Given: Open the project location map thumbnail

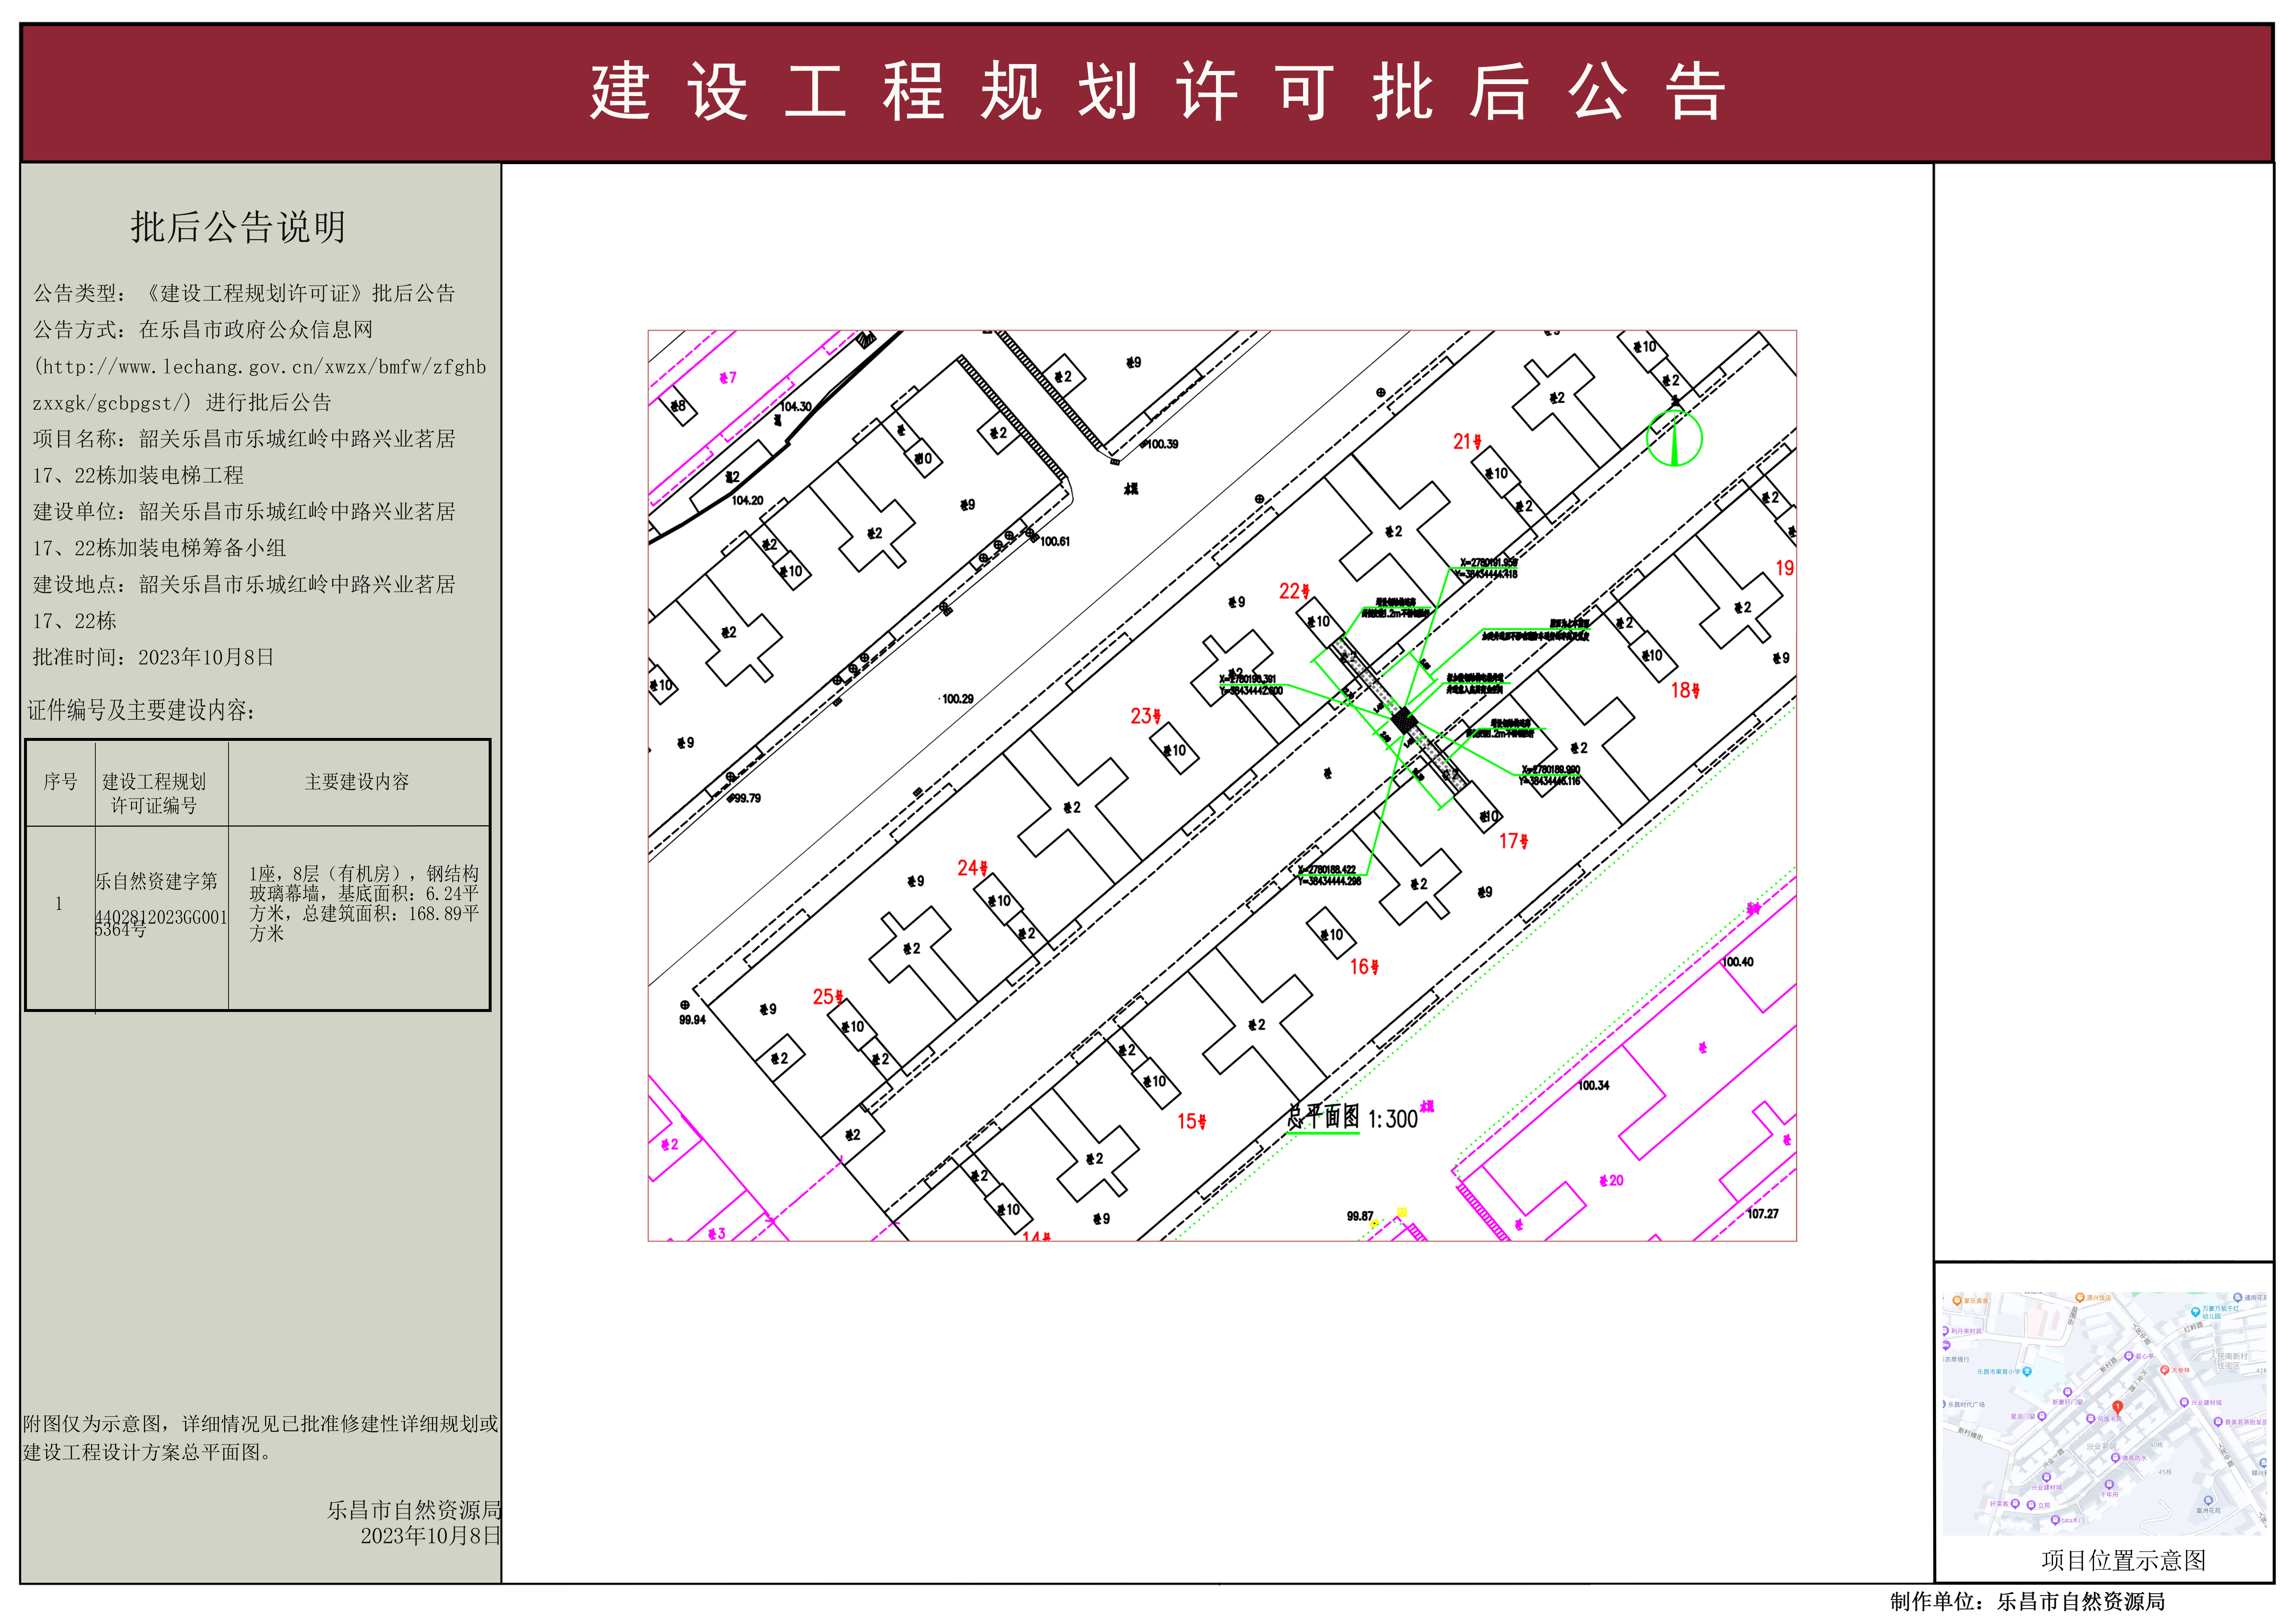Looking at the screenshot, I should pos(2104,1413).
